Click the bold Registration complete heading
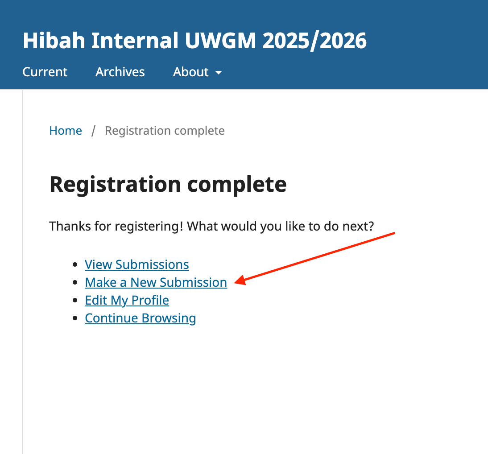488x454 pixels. pos(168,184)
